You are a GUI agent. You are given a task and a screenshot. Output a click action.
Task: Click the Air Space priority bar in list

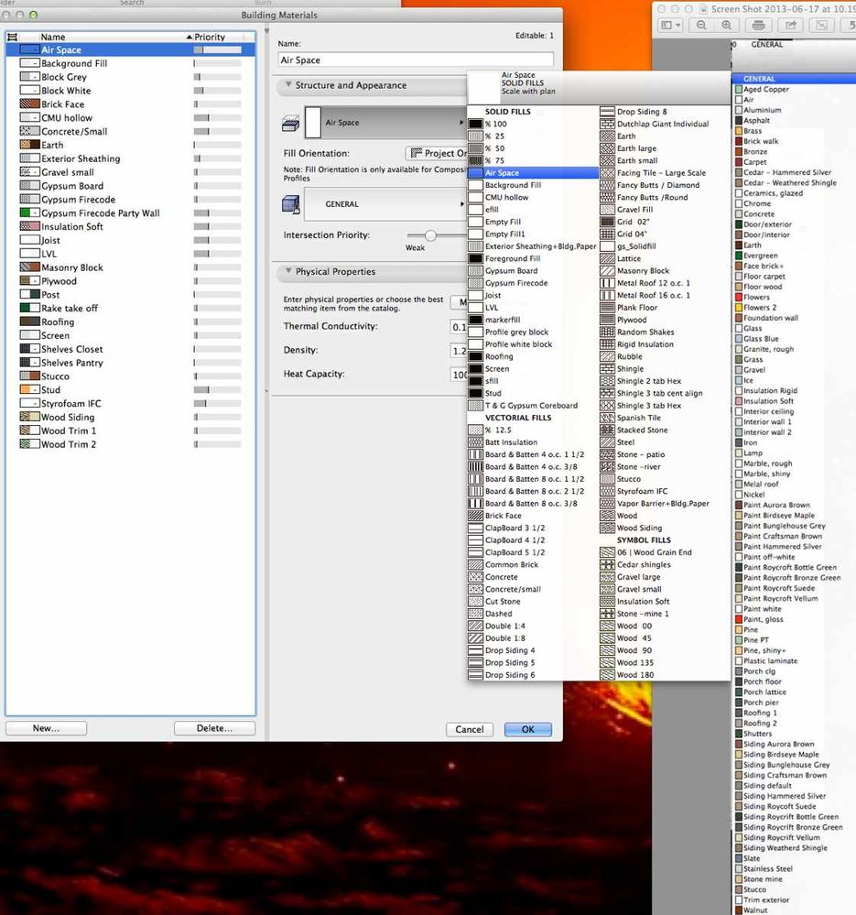pyautogui.click(x=218, y=50)
